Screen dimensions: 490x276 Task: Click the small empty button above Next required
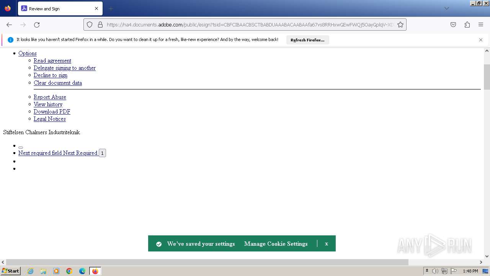click(21, 147)
